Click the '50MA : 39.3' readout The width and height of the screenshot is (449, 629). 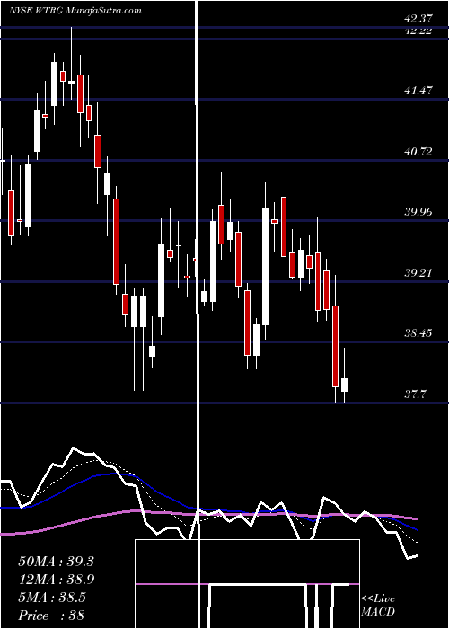(x=56, y=562)
